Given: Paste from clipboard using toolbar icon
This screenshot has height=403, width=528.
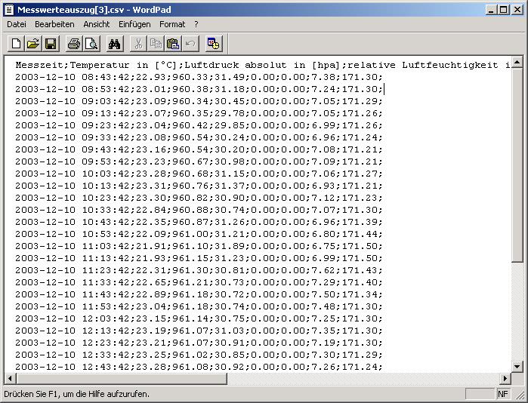Looking at the screenshot, I should (x=173, y=44).
